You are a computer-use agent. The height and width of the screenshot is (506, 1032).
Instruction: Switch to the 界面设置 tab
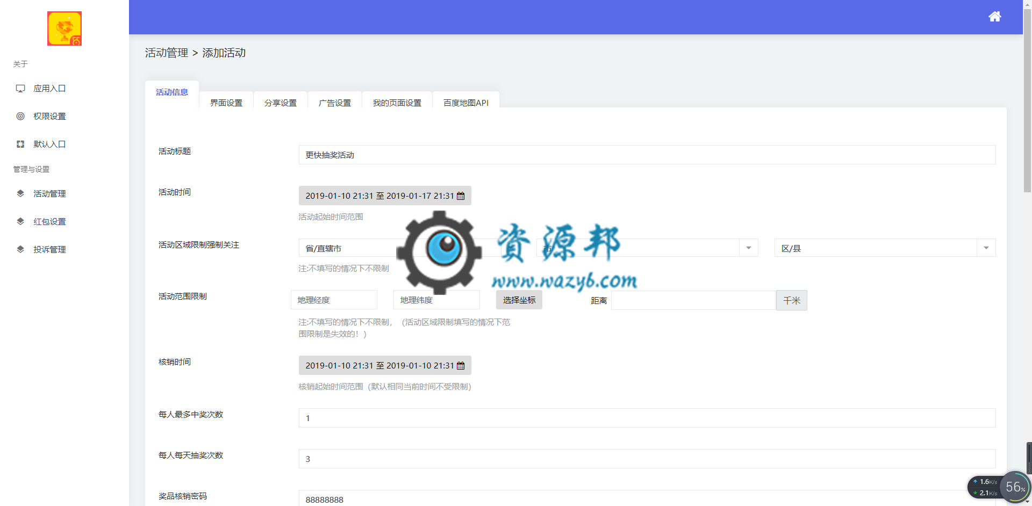226,103
